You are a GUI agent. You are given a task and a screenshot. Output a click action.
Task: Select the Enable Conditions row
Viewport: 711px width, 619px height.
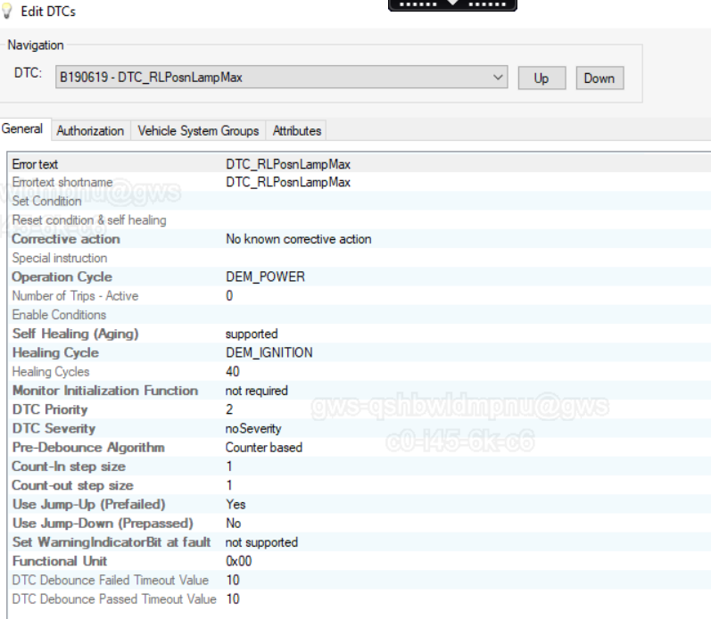360,315
